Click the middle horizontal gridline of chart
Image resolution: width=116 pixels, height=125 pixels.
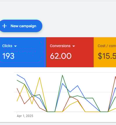65,92
